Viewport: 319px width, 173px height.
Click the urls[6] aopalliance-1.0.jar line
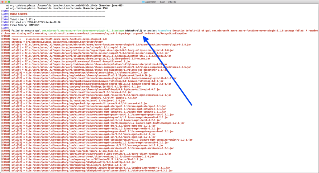click(66, 61)
